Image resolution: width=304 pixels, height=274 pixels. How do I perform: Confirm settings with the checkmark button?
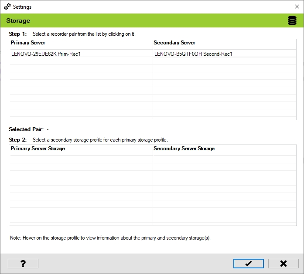248,264
